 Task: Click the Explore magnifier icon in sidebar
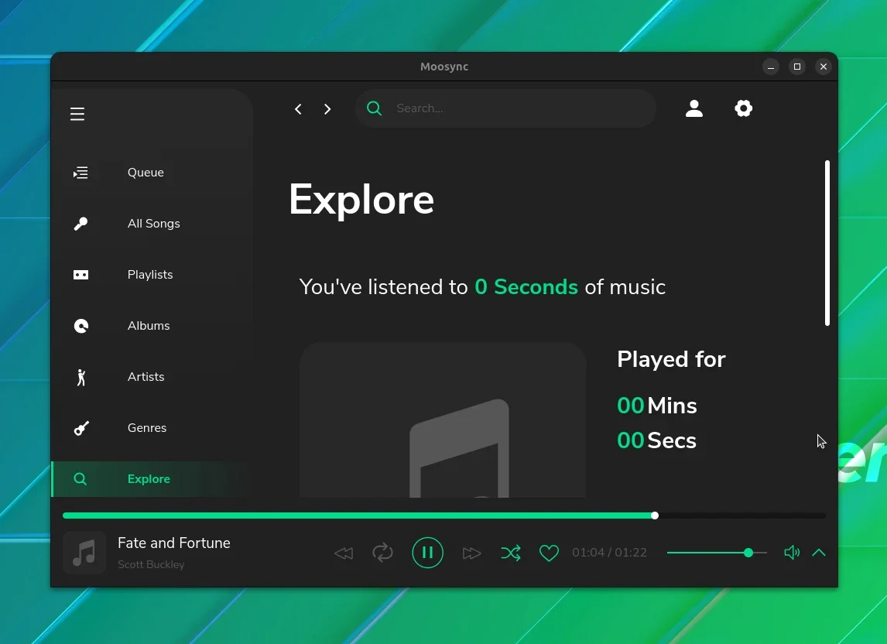pyautogui.click(x=80, y=479)
